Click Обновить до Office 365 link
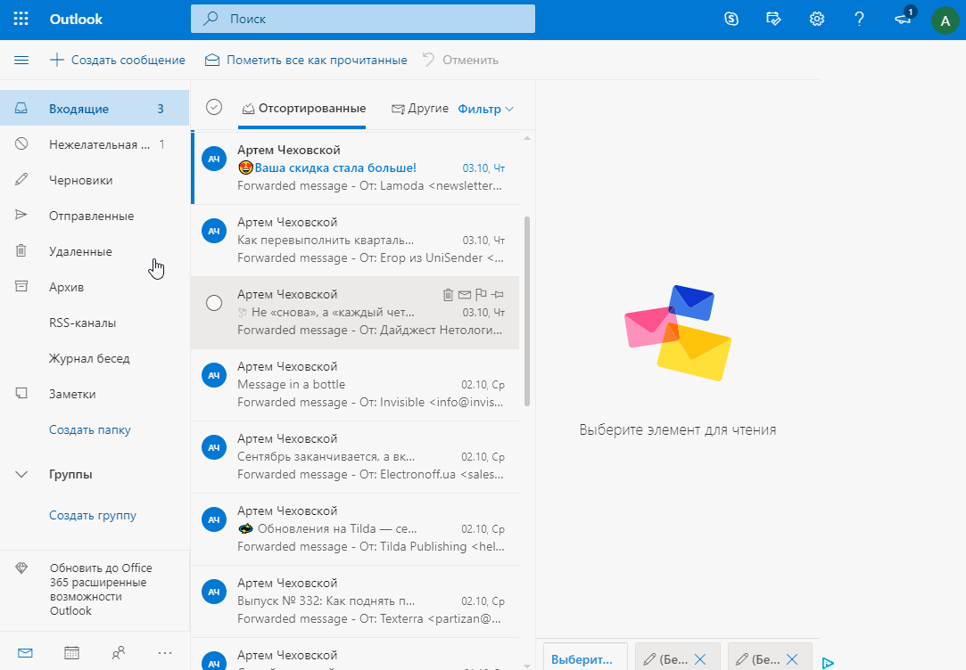Screen dimensions: 966x670 pyautogui.click(x=101, y=590)
